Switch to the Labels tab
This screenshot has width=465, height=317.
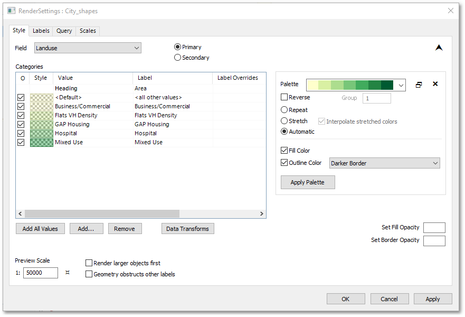pos(41,31)
